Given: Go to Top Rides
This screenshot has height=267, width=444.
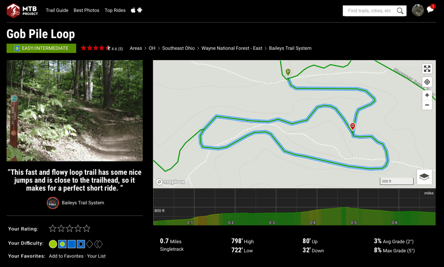Looking at the screenshot, I should (x=115, y=10).
